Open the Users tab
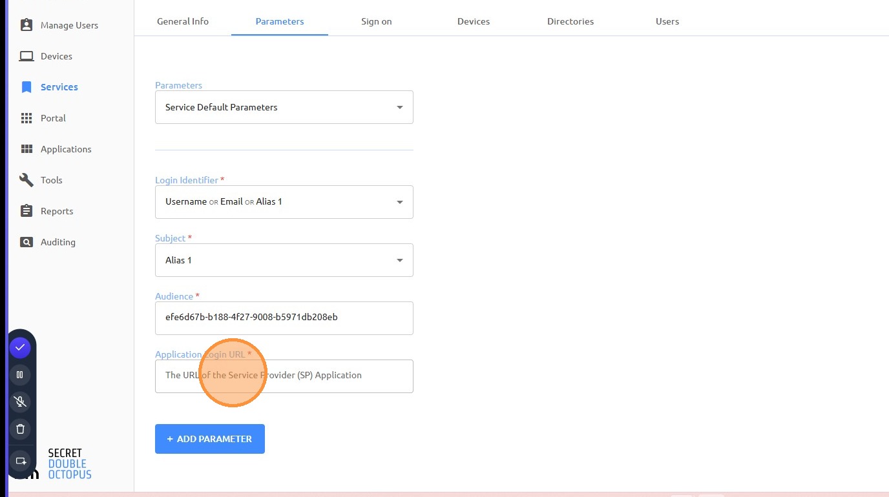This screenshot has height=497, width=889. point(667,21)
